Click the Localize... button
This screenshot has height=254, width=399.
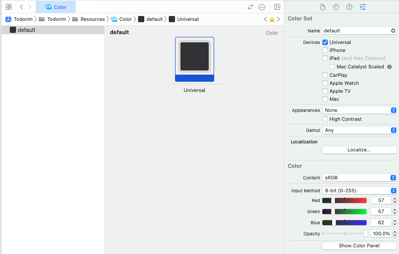pyautogui.click(x=359, y=150)
